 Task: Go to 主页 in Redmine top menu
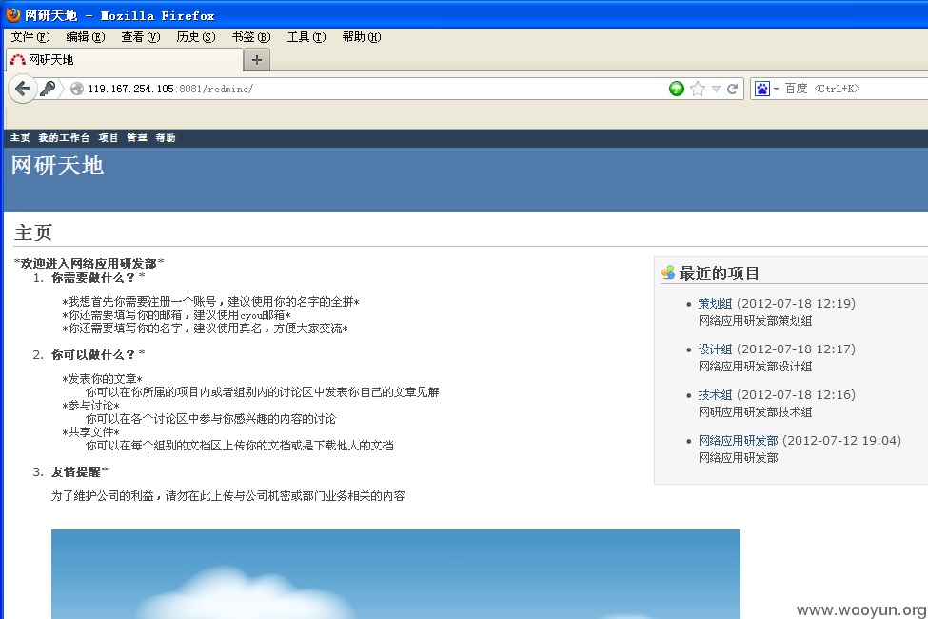tap(20, 138)
